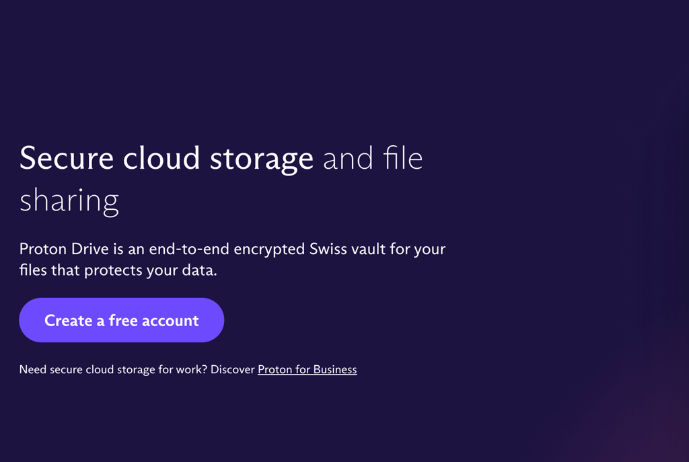
Task: Click the word 'Secure' in the heading
Action: point(66,159)
